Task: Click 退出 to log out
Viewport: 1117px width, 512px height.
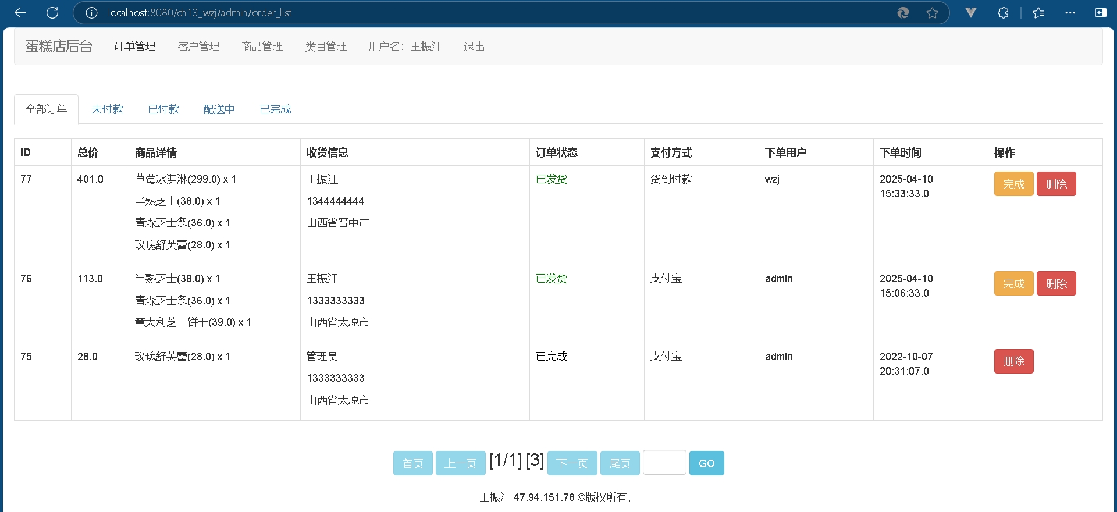Action: pyautogui.click(x=474, y=47)
